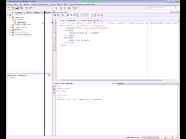Select the Páginas Web folder
The height and width of the screenshot is (139, 186).
pyautogui.click(x=19, y=17)
